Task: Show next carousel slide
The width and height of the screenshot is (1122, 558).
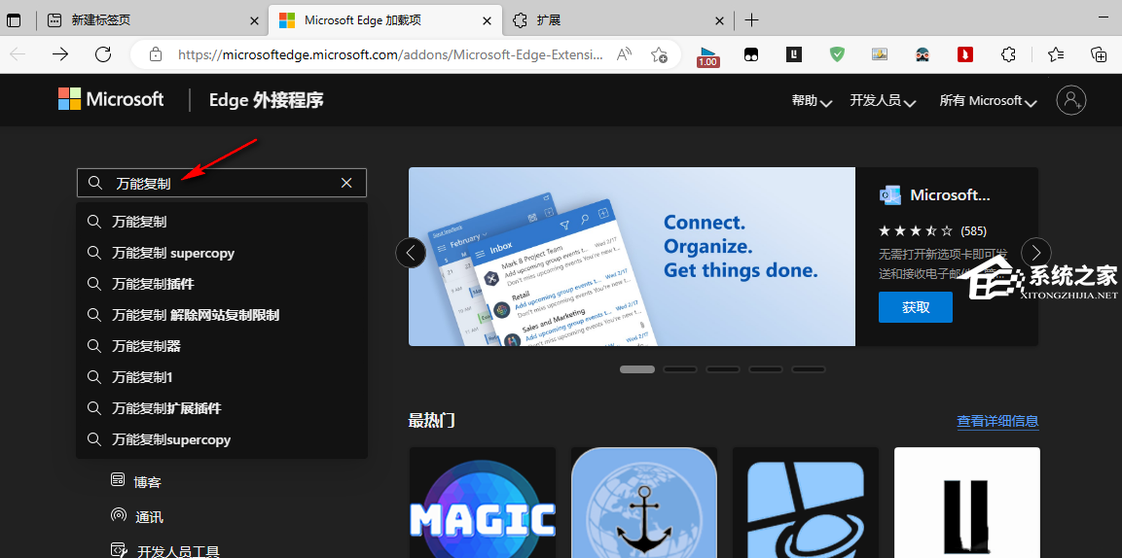Action: point(1036,253)
